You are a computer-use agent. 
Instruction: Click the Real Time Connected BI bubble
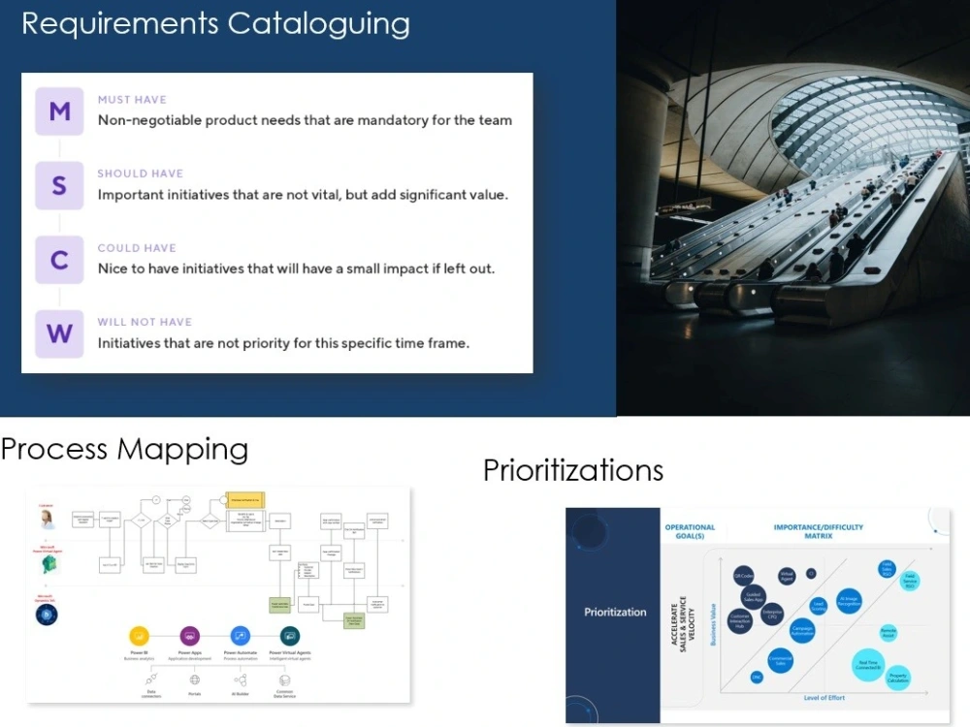(868, 664)
